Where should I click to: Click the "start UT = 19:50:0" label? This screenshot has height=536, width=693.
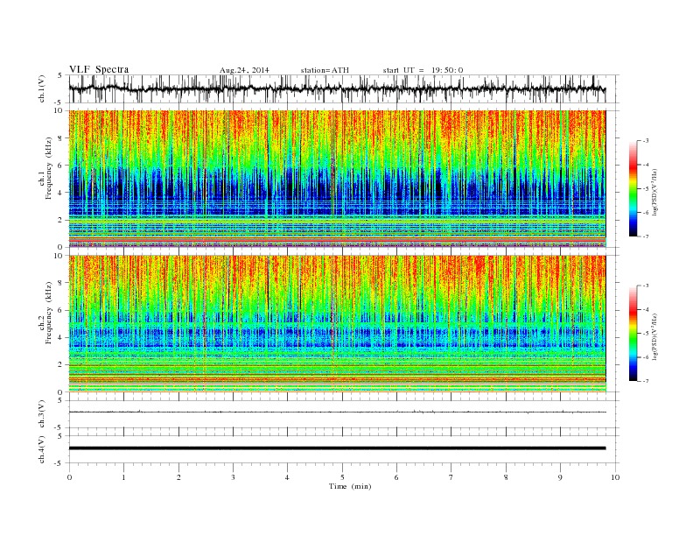(423, 70)
